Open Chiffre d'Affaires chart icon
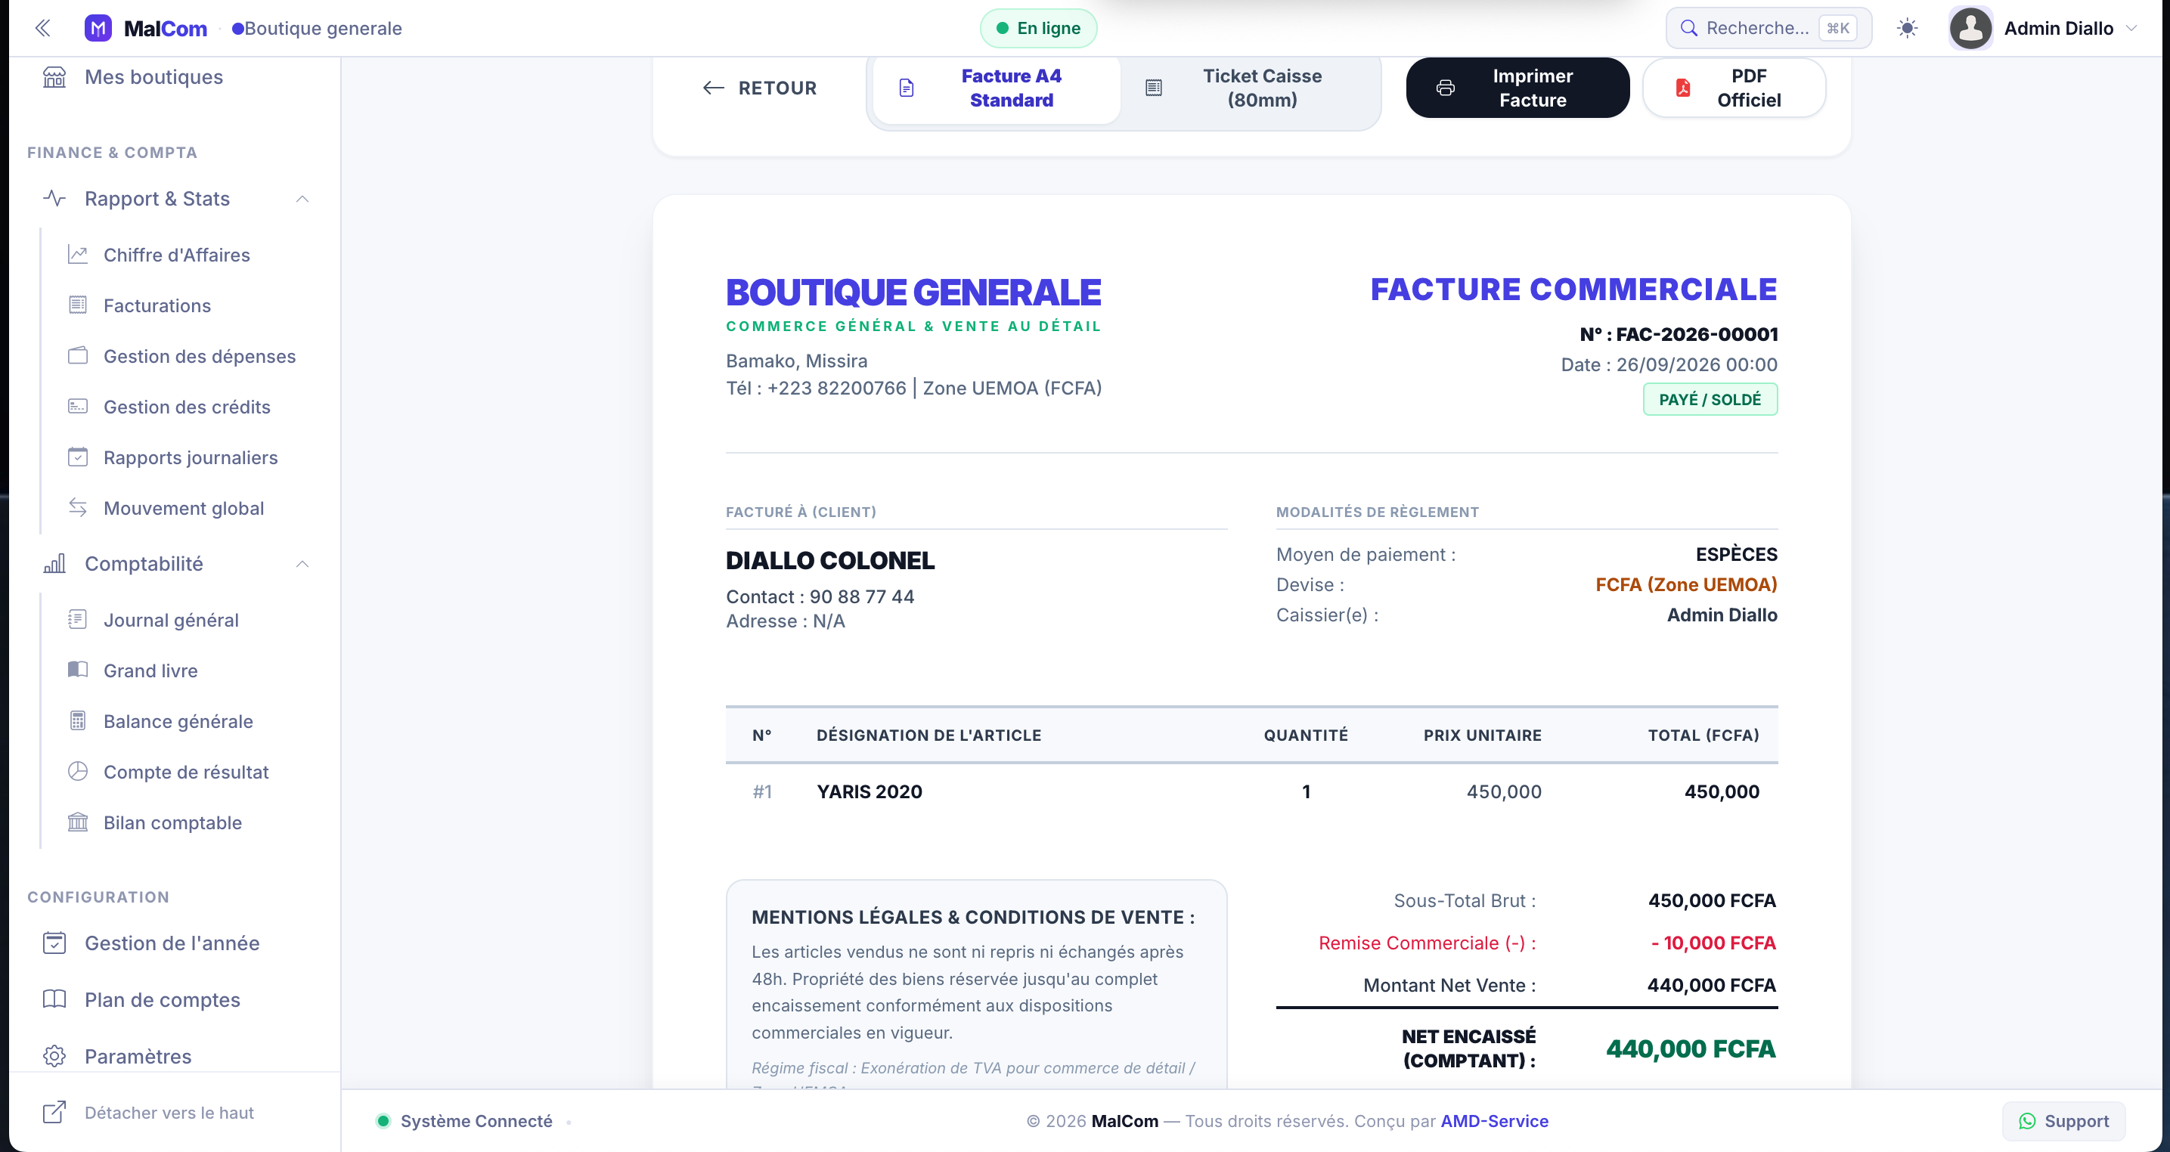2170x1152 pixels. 77,254
